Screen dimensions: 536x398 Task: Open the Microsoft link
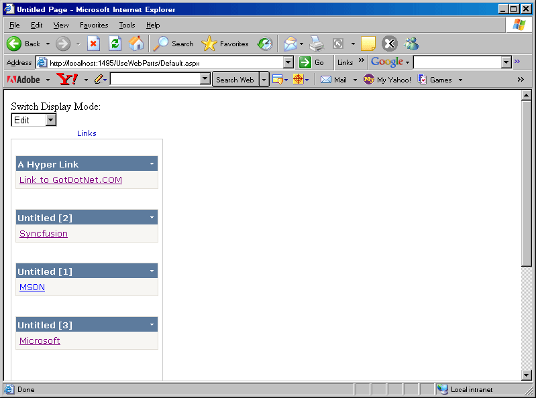pos(40,340)
